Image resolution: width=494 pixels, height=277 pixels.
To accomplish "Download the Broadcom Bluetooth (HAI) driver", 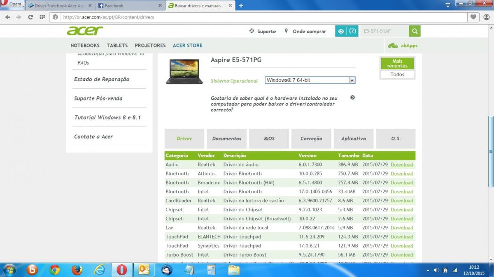I will pyautogui.click(x=402, y=183).
